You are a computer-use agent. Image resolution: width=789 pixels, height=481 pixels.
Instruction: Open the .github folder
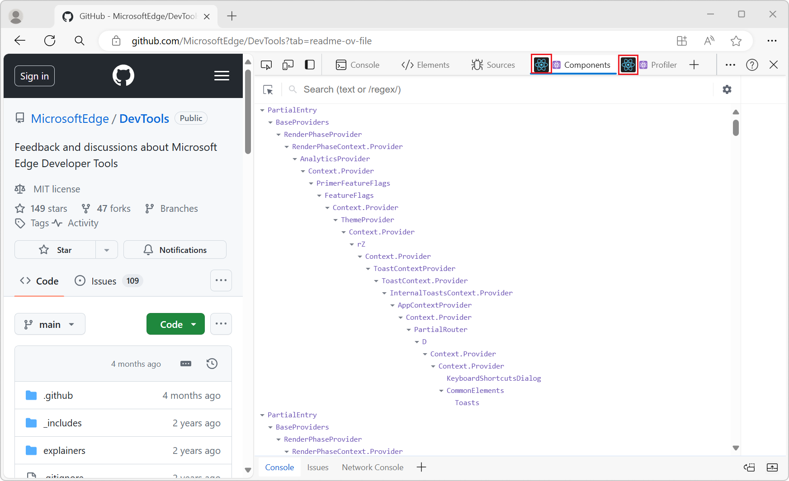click(58, 396)
